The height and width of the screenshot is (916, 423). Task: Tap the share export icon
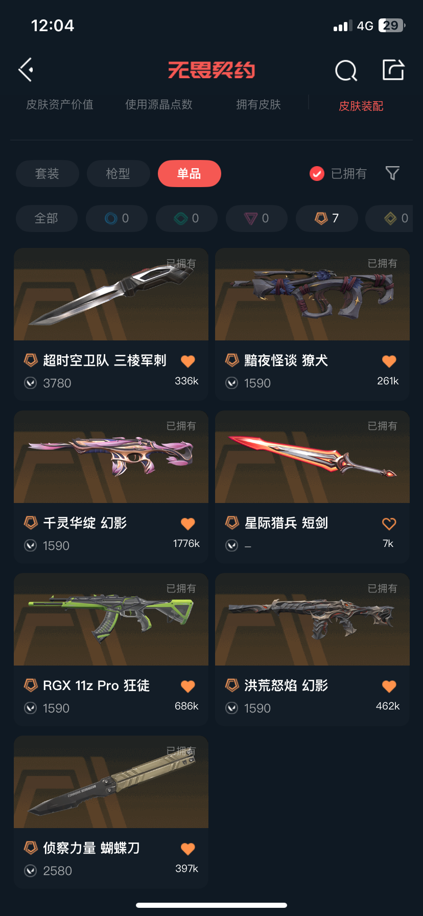(393, 70)
